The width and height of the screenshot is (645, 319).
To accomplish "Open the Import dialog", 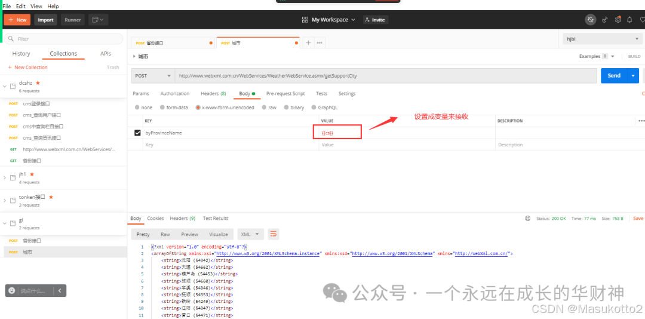I will [45, 20].
